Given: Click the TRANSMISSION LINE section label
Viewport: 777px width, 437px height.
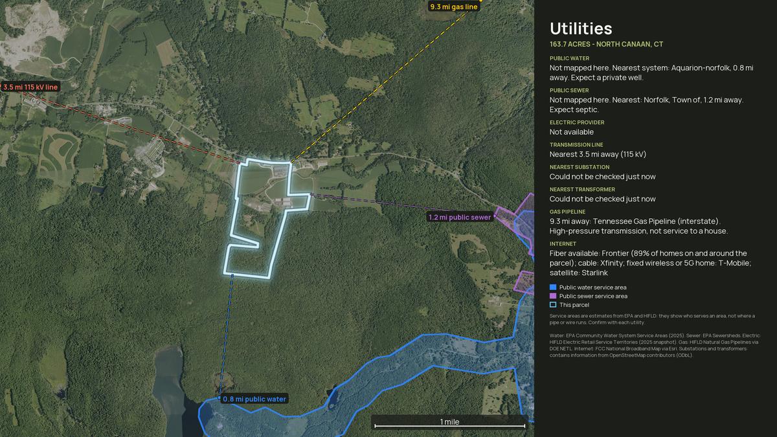Looking at the screenshot, I should point(576,145).
